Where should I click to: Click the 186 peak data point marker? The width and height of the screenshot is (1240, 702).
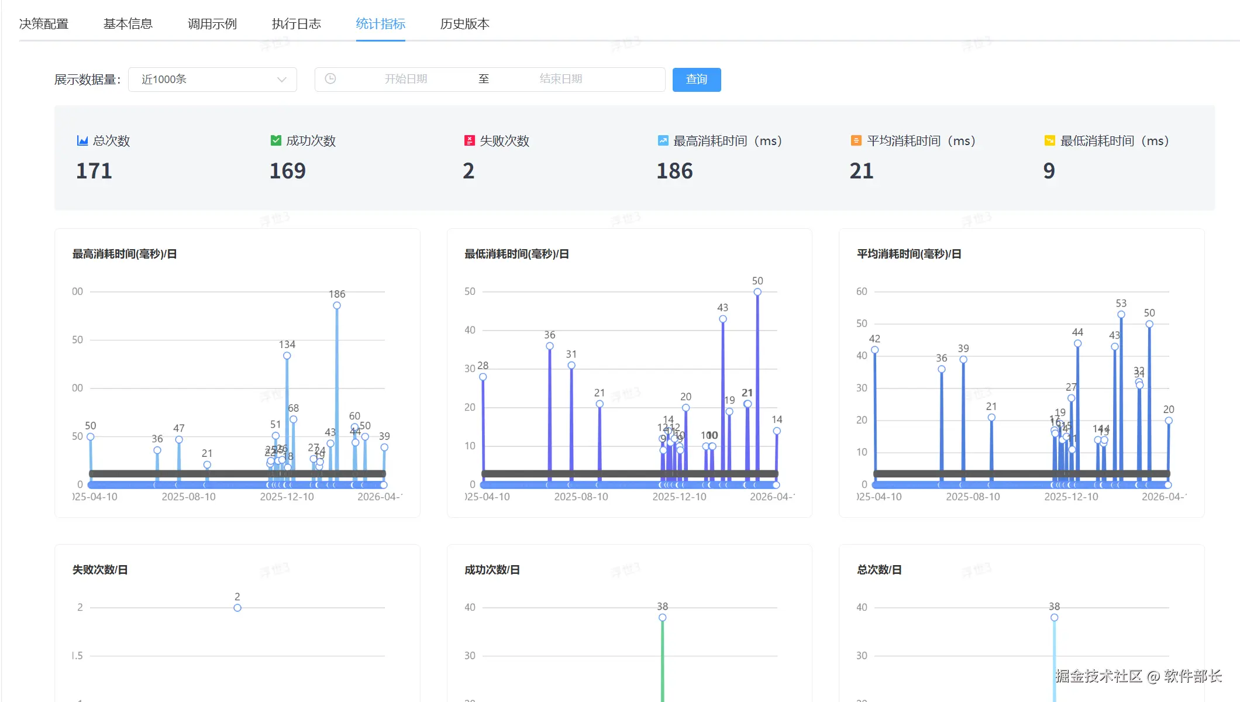[337, 305]
